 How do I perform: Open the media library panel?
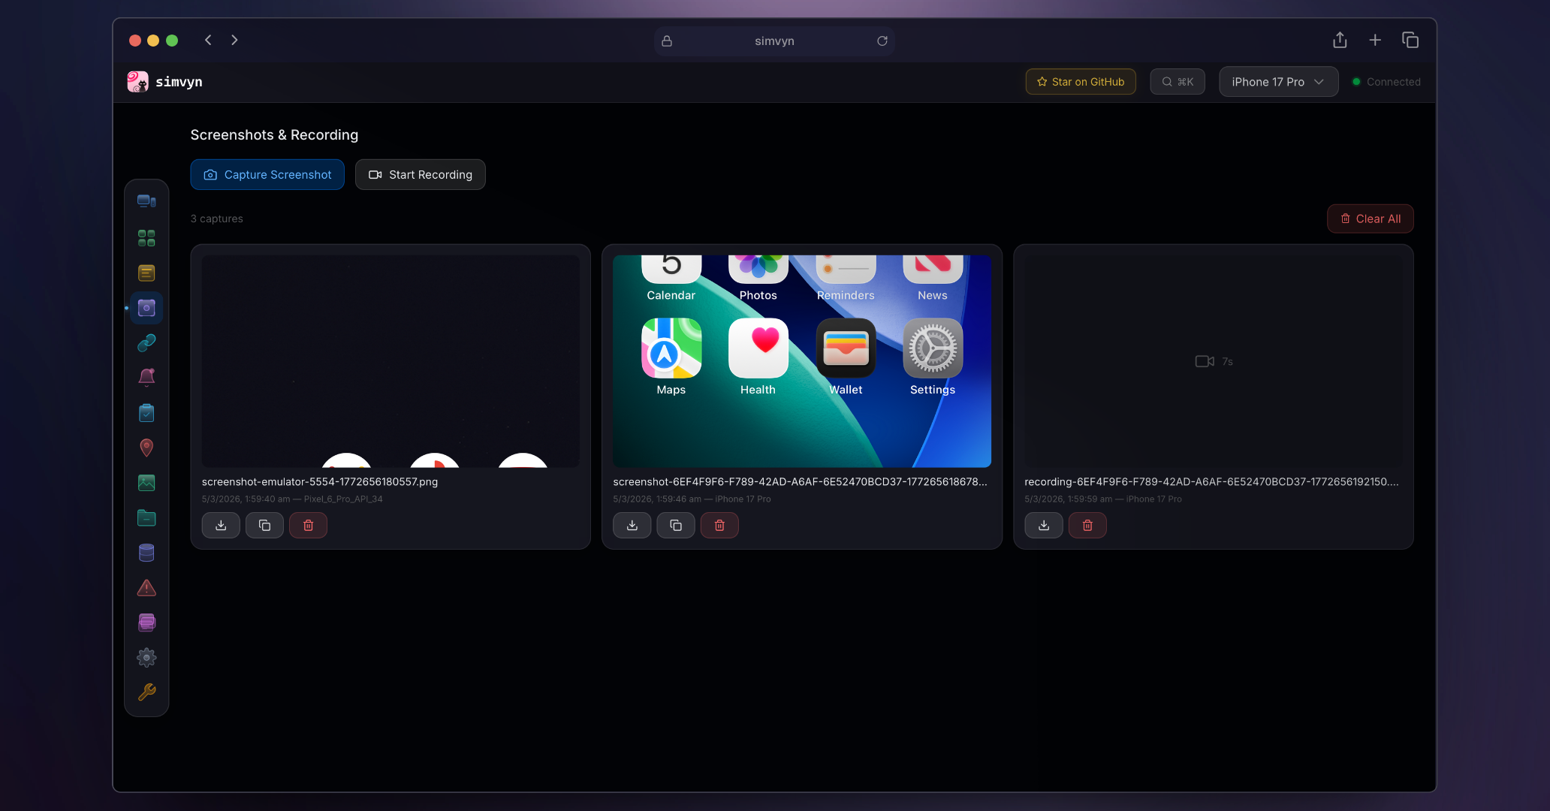coord(146,482)
